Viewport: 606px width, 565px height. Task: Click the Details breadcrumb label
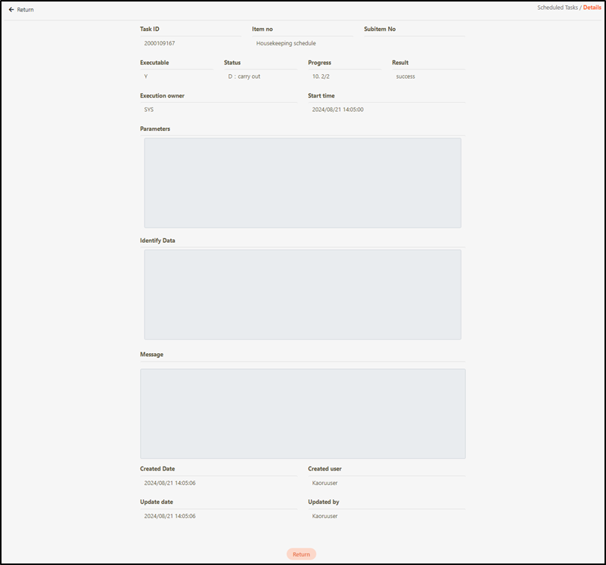coord(592,8)
